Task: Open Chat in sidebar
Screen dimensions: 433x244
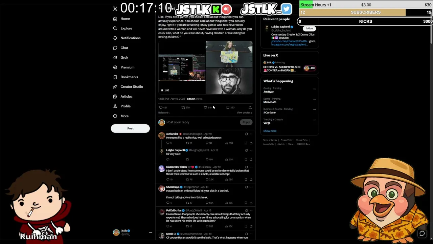Action: click(x=120, y=48)
